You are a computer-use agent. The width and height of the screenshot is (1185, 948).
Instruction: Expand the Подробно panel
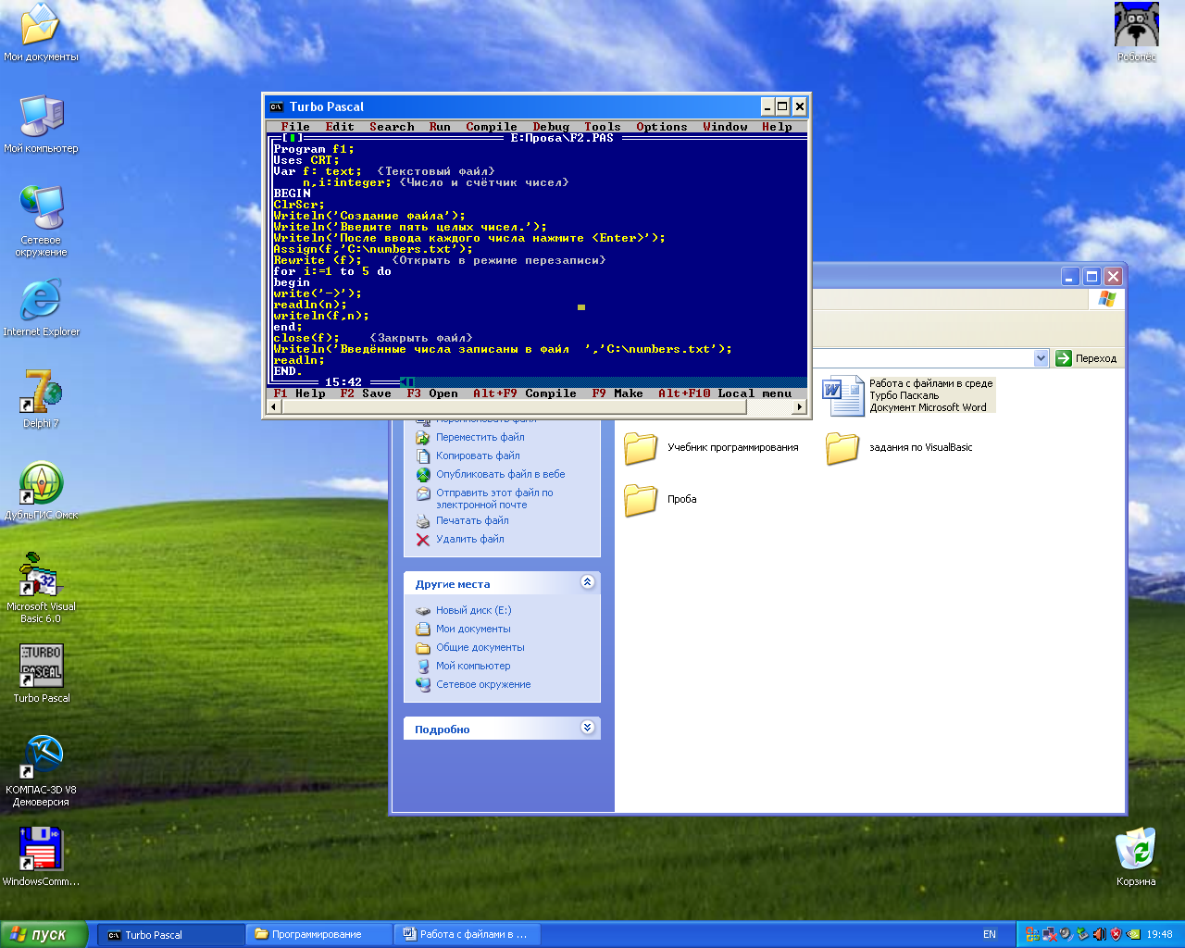(x=587, y=728)
